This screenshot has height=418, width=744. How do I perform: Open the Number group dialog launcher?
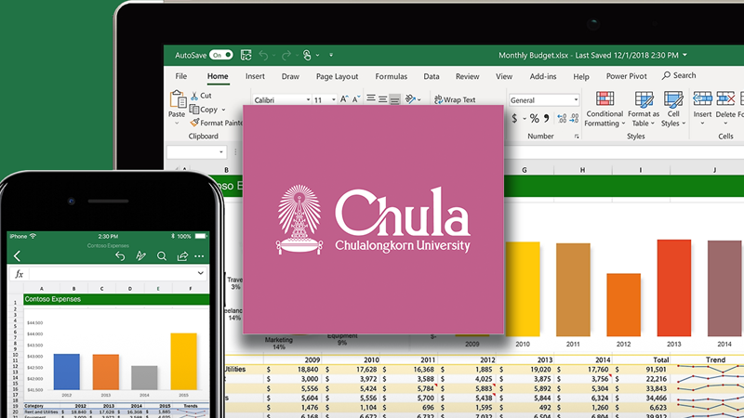577,137
